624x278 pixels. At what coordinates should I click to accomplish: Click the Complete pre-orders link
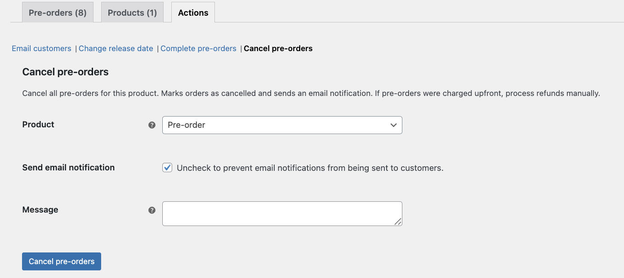pyautogui.click(x=198, y=48)
